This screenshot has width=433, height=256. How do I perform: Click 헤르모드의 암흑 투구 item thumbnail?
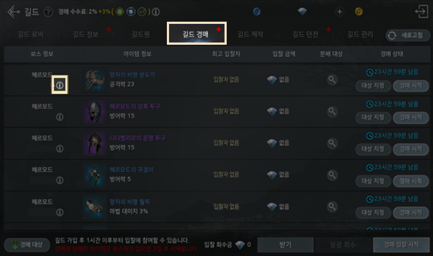[95, 112]
